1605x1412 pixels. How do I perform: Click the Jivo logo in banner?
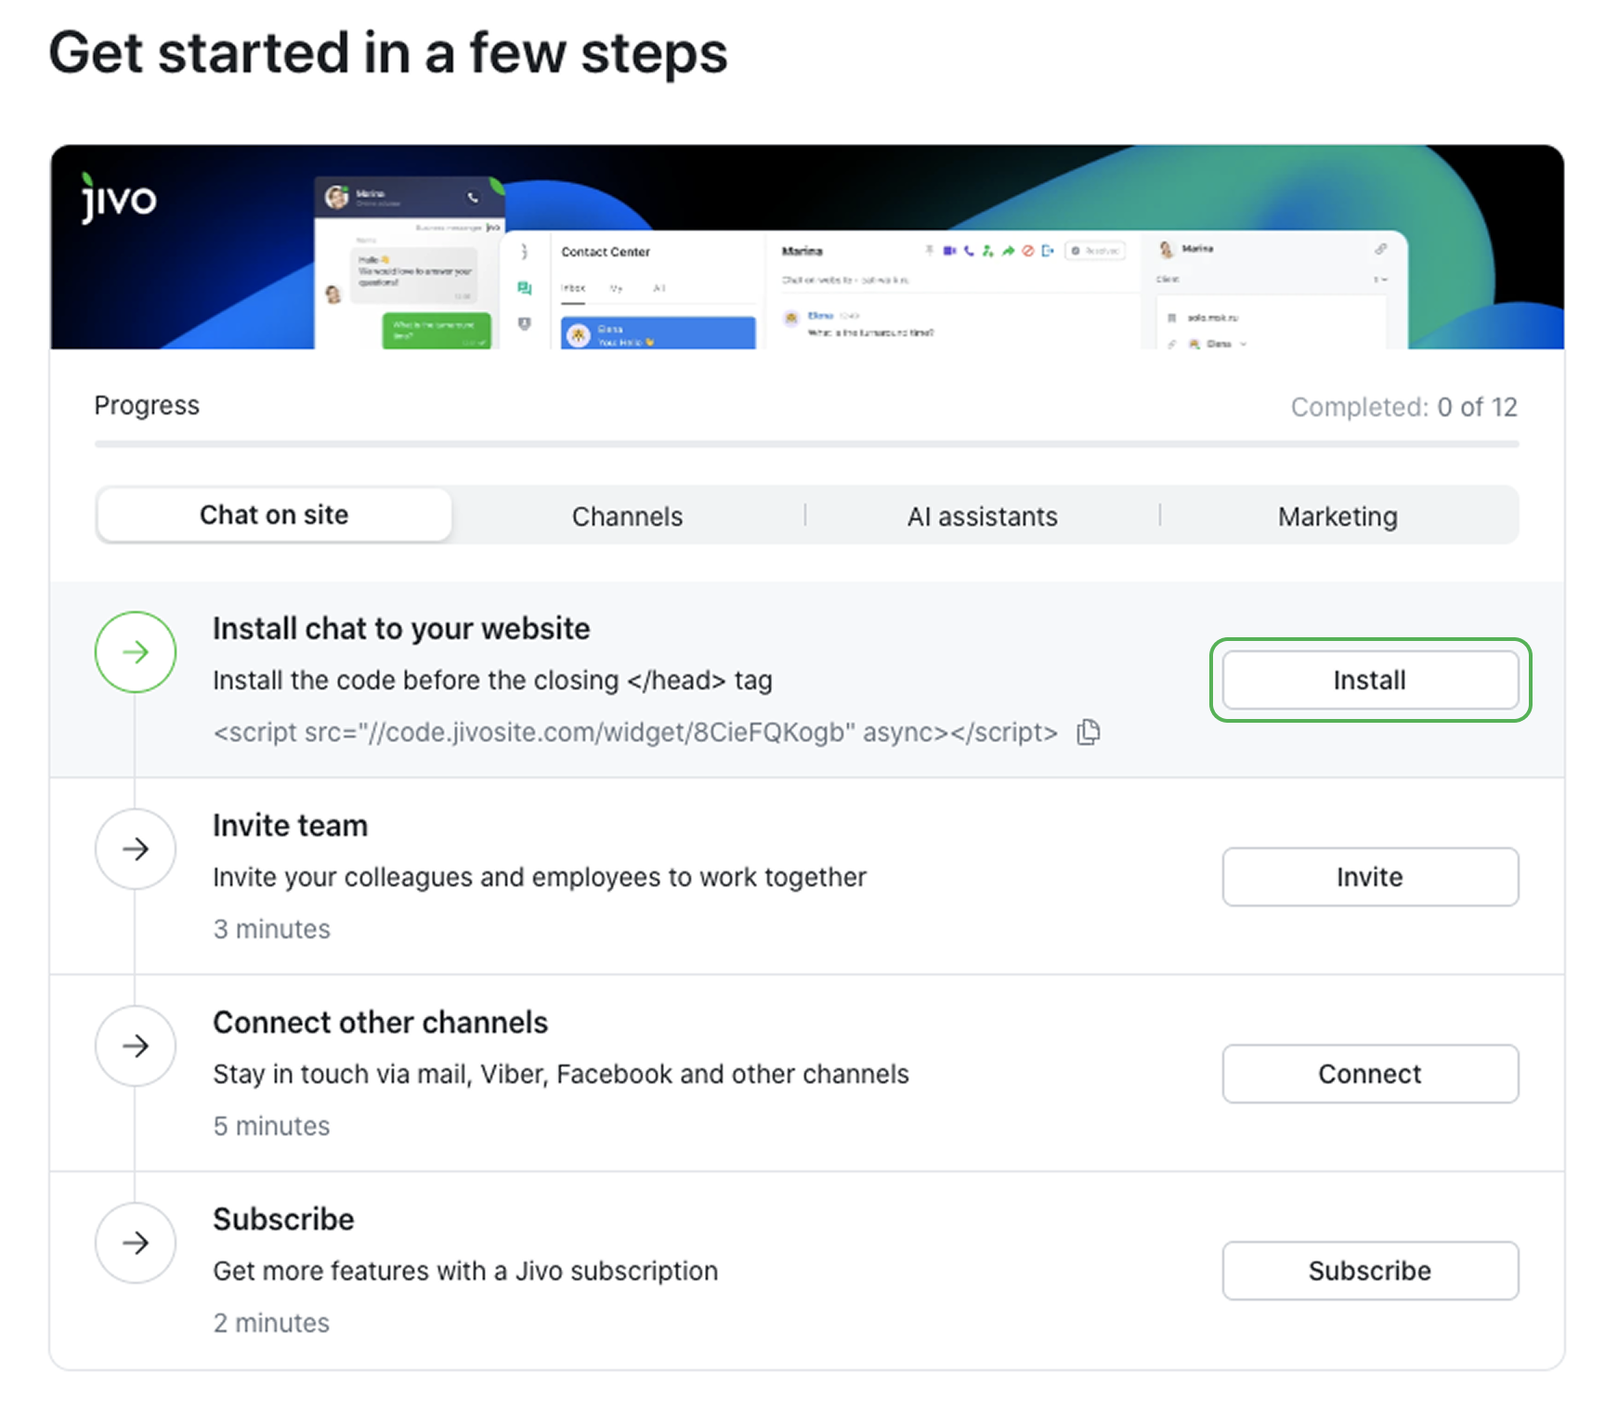click(x=119, y=199)
